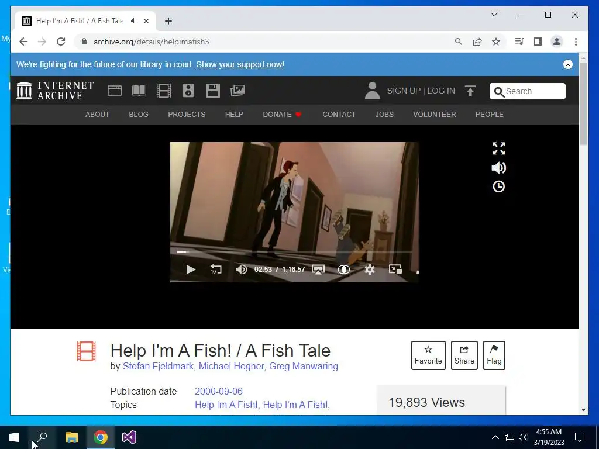Open the HELP menu item

tap(234, 115)
